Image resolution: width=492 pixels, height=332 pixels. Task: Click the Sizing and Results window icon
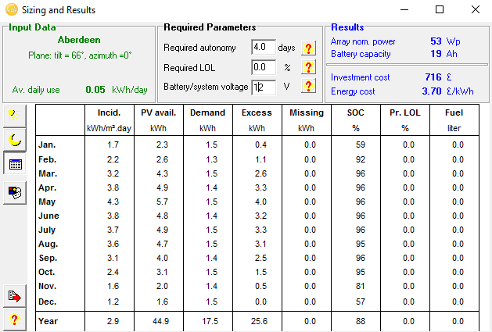click(x=9, y=10)
